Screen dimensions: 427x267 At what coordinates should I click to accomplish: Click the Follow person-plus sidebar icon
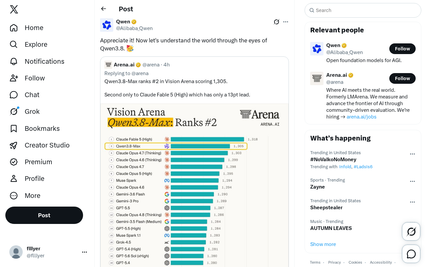pos(14,78)
